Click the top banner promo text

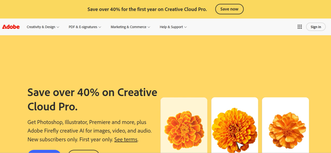click(147, 9)
